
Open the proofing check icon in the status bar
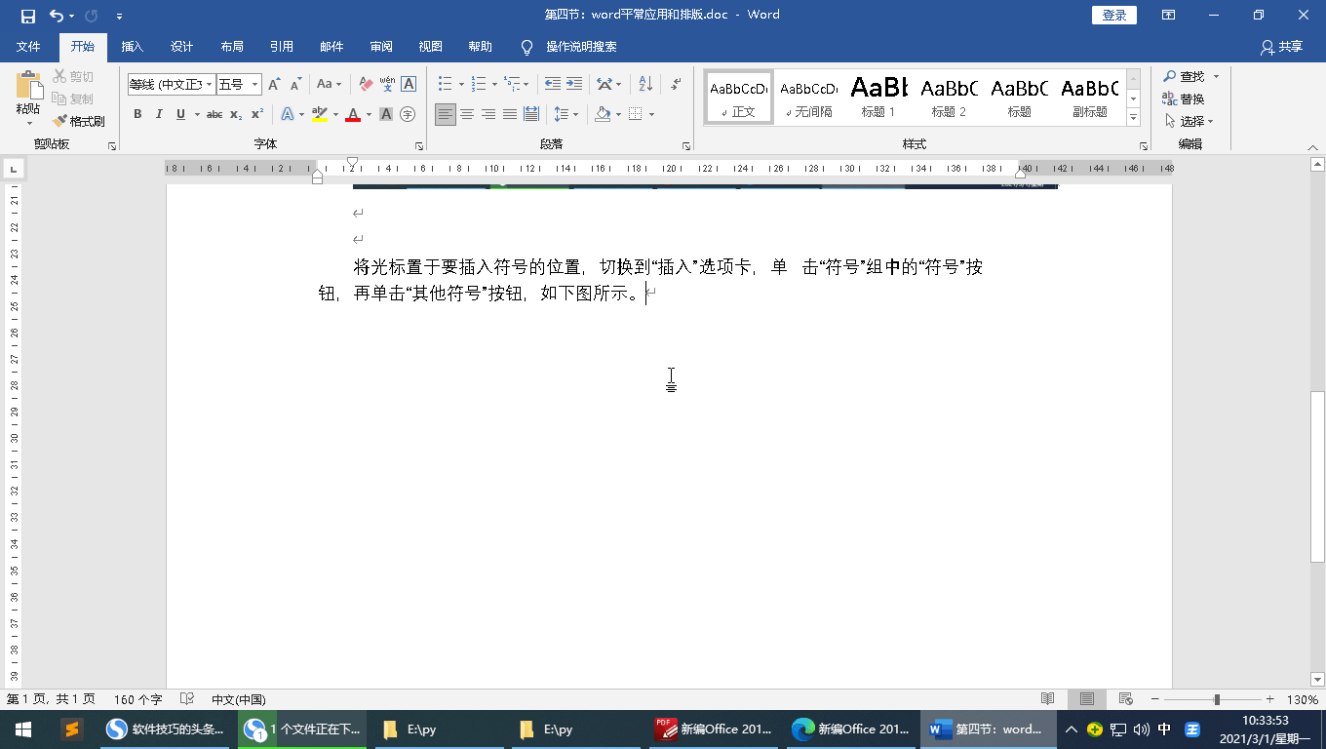click(x=187, y=699)
